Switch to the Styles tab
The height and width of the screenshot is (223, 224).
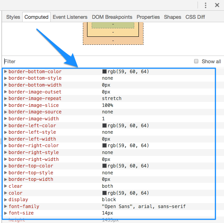tap(13, 17)
